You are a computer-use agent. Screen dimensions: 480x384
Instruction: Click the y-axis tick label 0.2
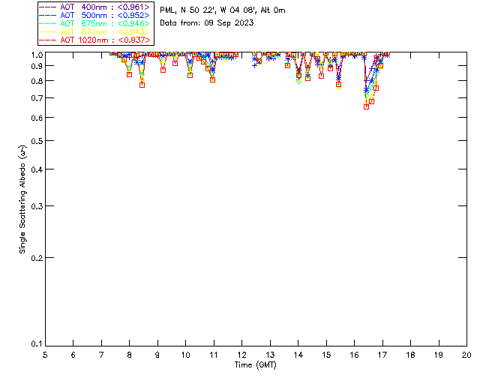[37, 258]
